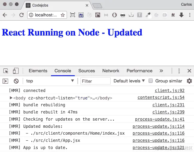Close the DevTools panel
This screenshot has height=152, width=194.
[x=189, y=71]
